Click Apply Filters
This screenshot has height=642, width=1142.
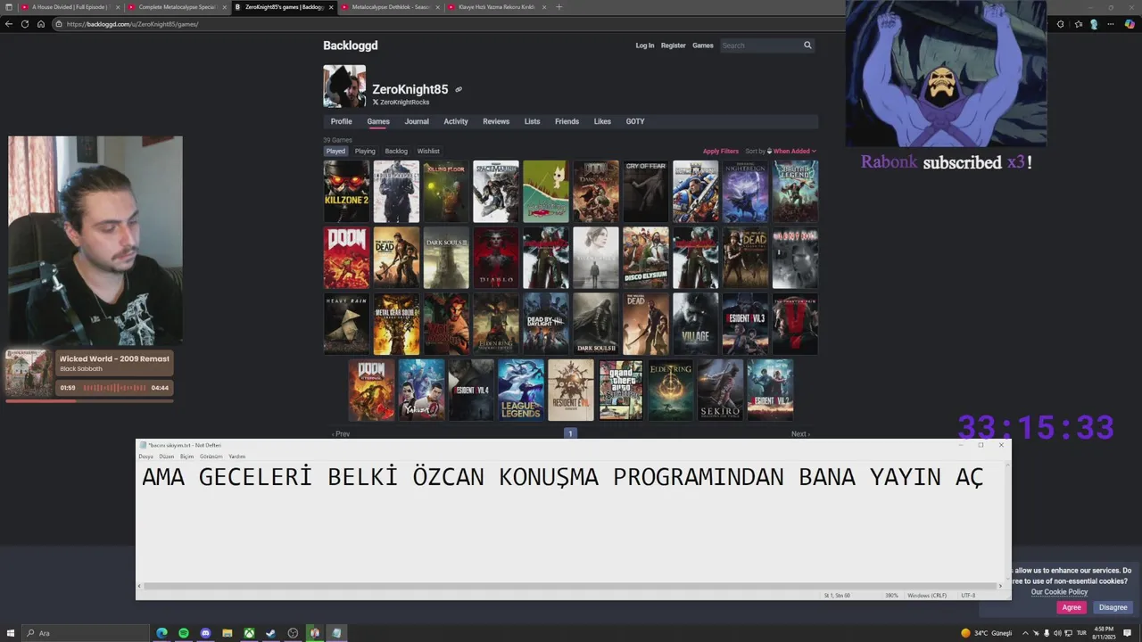(x=721, y=151)
